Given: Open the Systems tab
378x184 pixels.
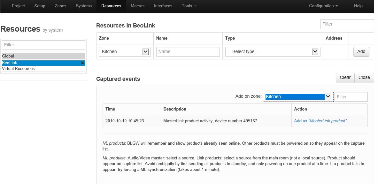Looking at the screenshot, I should [x=84, y=6].
